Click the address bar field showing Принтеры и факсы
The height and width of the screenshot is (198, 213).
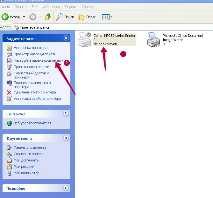[111, 27]
